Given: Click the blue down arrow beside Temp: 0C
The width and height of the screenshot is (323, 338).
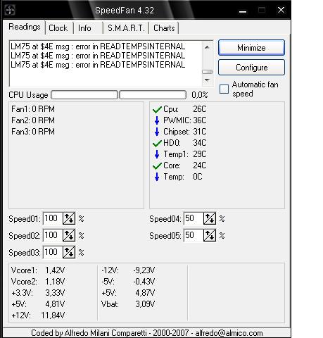Looking at the screenshot, I should click(157, 177).
